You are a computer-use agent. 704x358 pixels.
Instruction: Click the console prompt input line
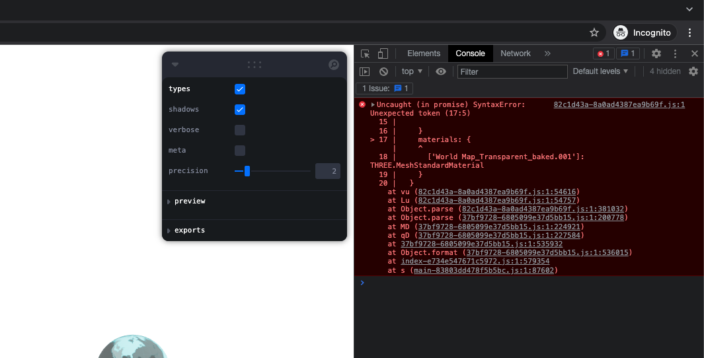[529, 283]
